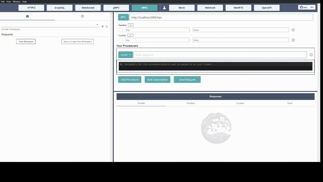Click the import/export arrows icon
Image resolution: width=323 pixels, height=182 pixels.
click(x=106, y=26)
